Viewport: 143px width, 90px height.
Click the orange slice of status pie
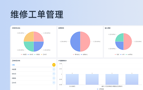[29, 37]
